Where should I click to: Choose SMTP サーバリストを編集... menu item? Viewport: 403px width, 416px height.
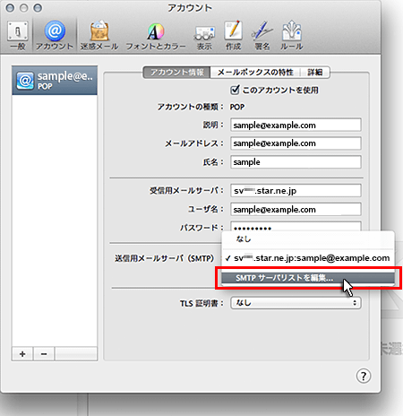pyautogui.click(x=308, y=278)
